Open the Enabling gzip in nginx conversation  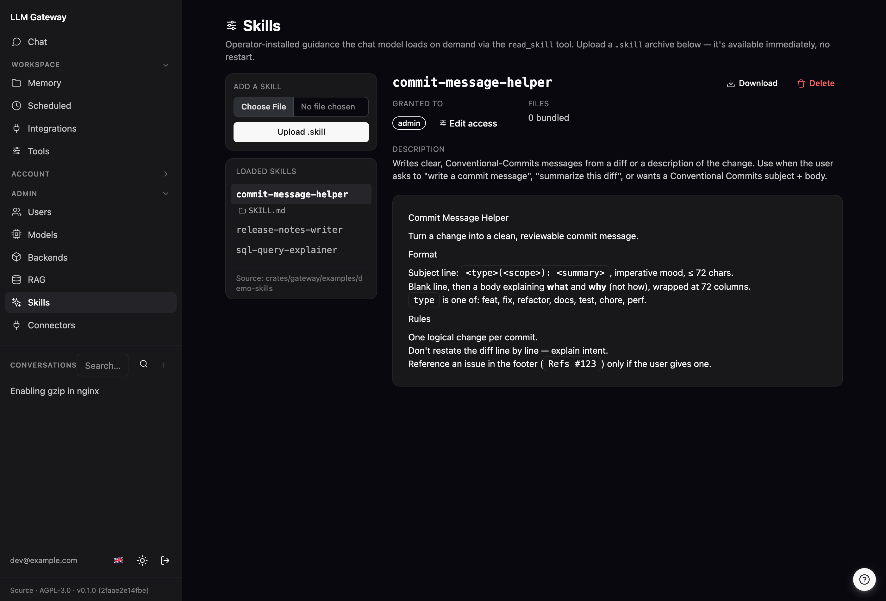54,391
